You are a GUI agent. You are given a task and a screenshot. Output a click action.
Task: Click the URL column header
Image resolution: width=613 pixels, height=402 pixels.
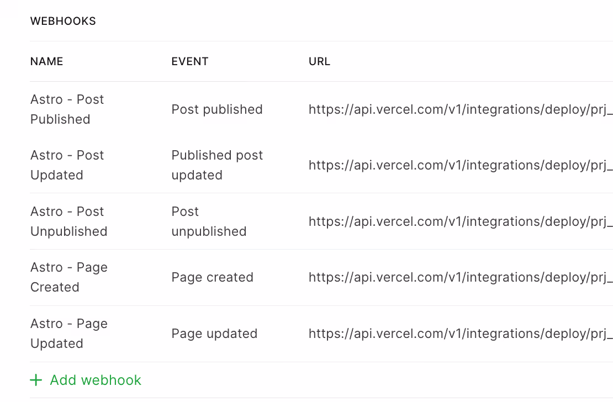point(319,61)
